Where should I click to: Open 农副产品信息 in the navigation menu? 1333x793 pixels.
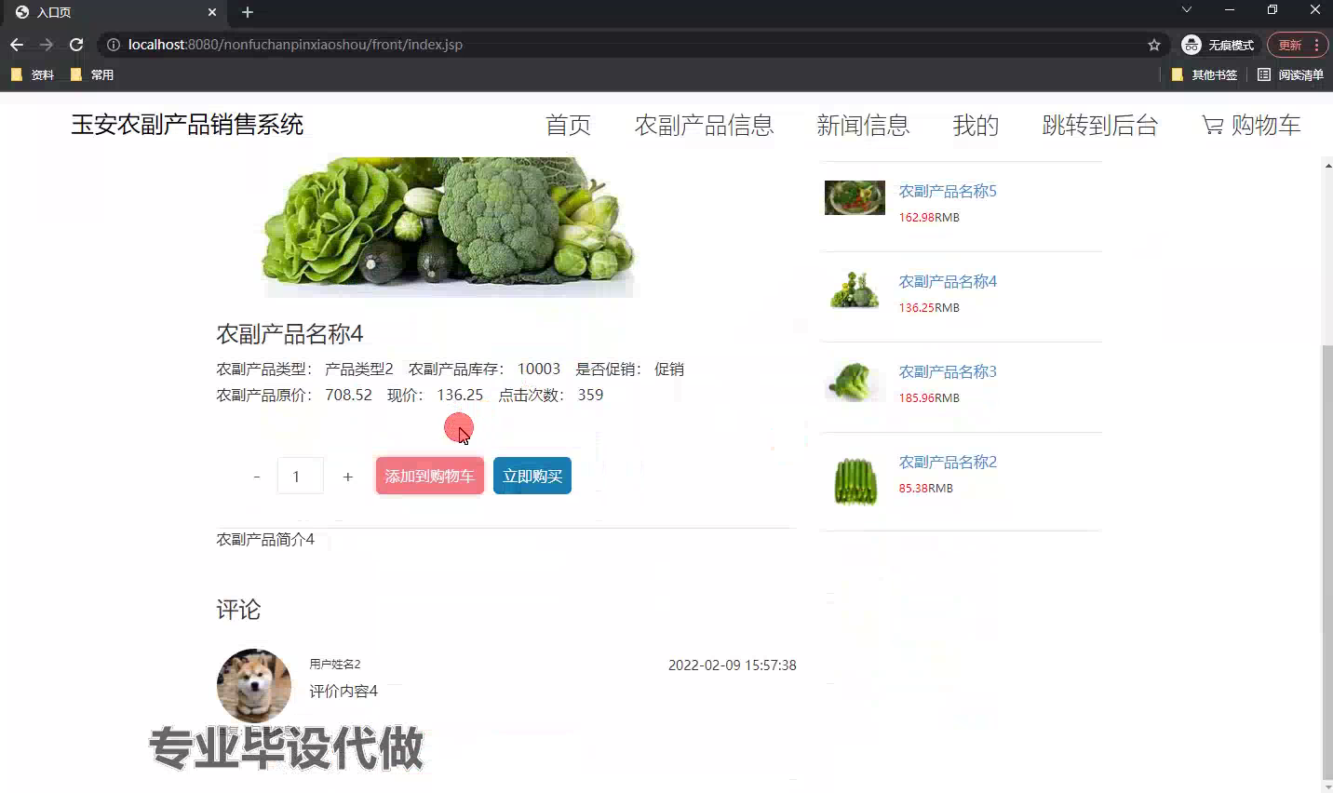(704, 125)
